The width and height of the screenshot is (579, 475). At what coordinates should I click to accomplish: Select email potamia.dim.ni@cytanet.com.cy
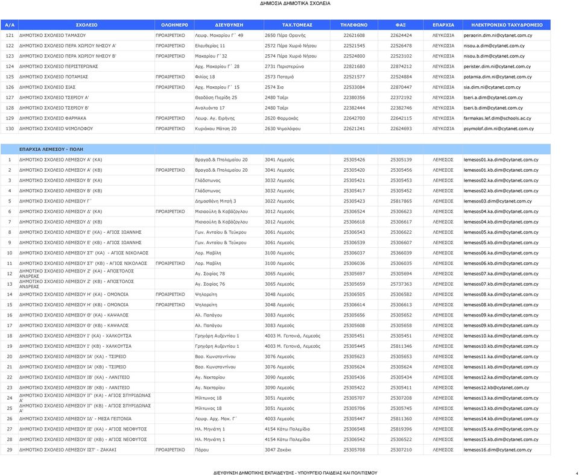point(498,77)
